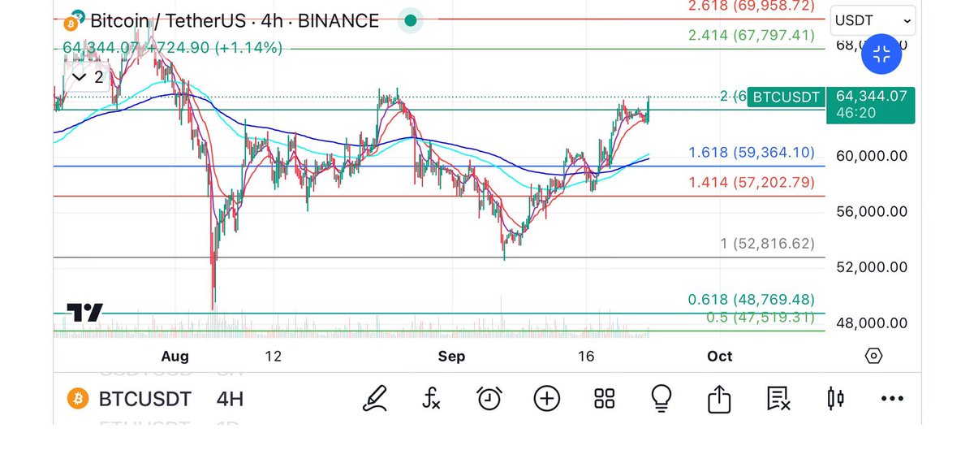Open the watchlist notes icon with the x
The height and width of the screenshot is (450, 974).
click(x=778, y=398)
